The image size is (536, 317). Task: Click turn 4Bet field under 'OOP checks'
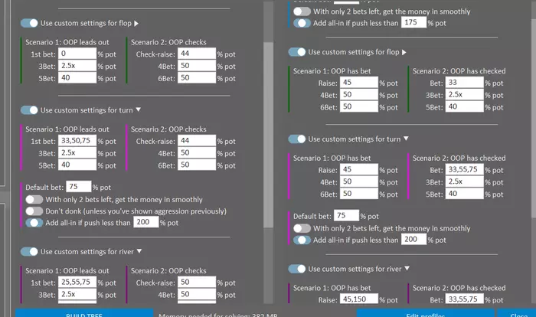(197, 152)
